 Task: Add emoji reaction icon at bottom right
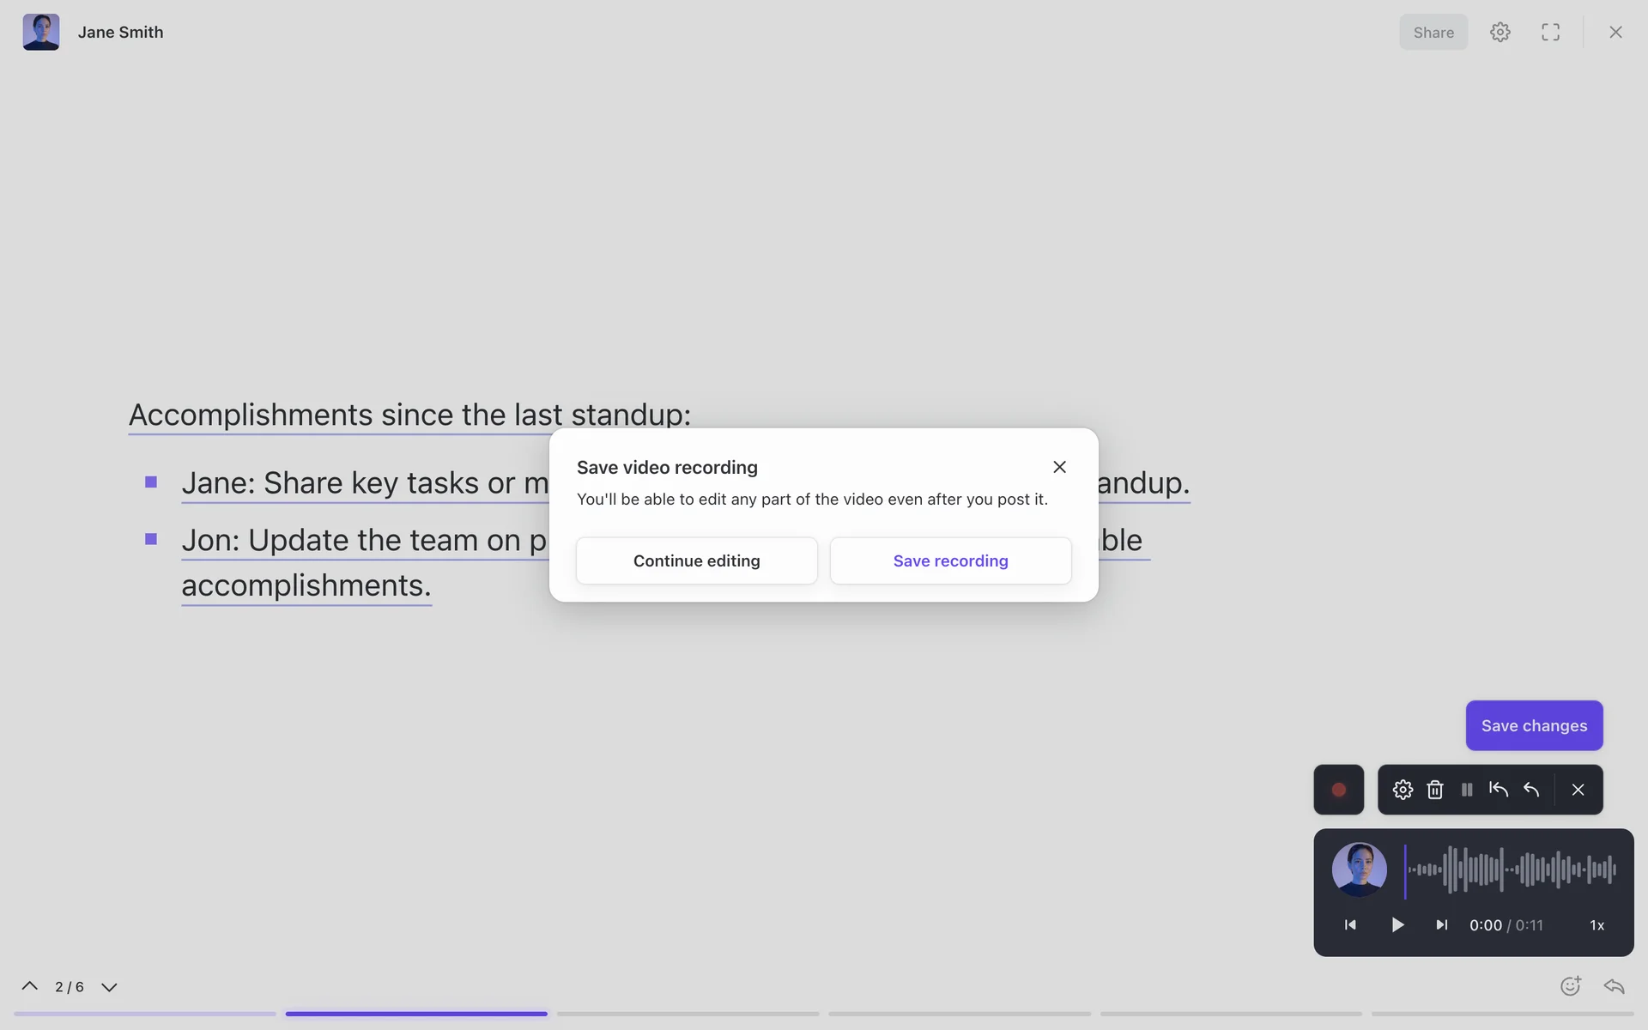(x=1571, y=986)
